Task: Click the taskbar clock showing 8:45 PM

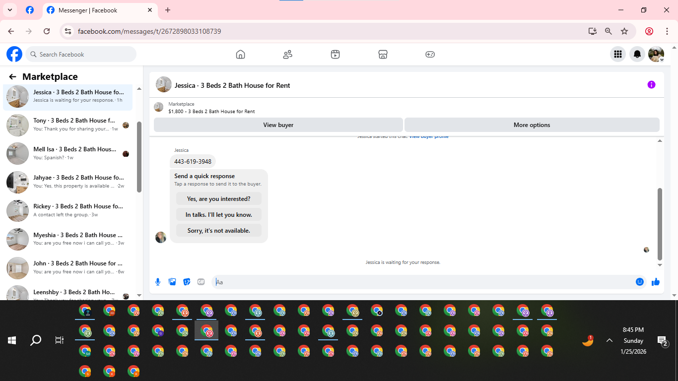Action: [x=633, y=340]
